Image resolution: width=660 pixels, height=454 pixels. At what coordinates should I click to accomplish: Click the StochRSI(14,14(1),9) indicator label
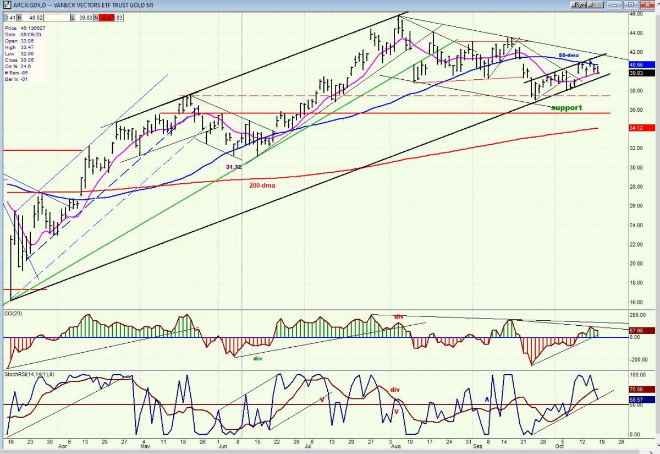coord(30,374)
